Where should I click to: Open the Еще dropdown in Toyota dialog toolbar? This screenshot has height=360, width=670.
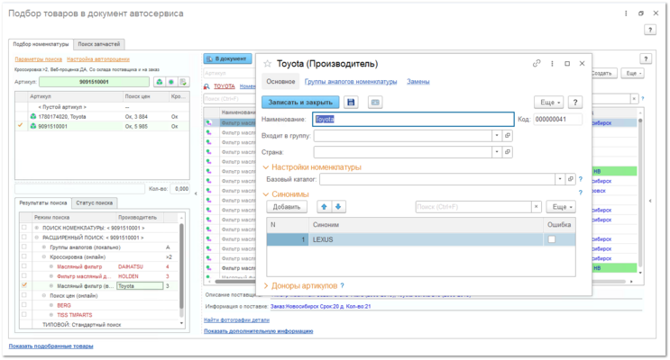click(x=549, y=103)
